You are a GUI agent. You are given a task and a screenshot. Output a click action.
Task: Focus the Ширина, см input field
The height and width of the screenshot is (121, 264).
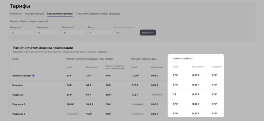click(48, 33)
